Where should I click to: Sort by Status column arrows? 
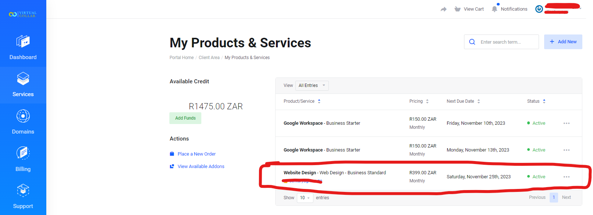point(544,101)
